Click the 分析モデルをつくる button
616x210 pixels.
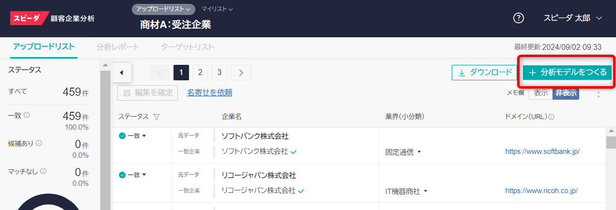coord(567,73)
